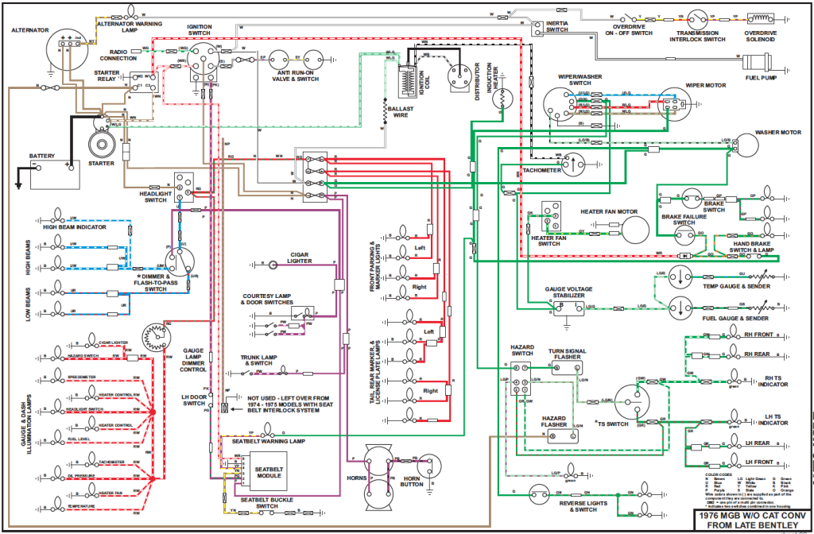Viewport: 814px width, 534px height.
Task: Click the overdrive solenoid symbol
Action: tap(761, 20)
